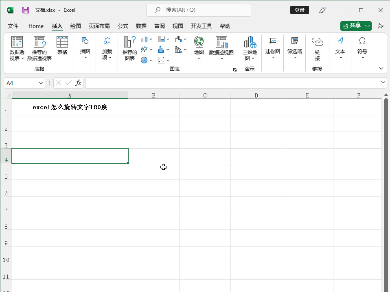This screenshot has width=390, height=292.
Task: Insert a column or bar chart
Action: (x=144, y=39)
